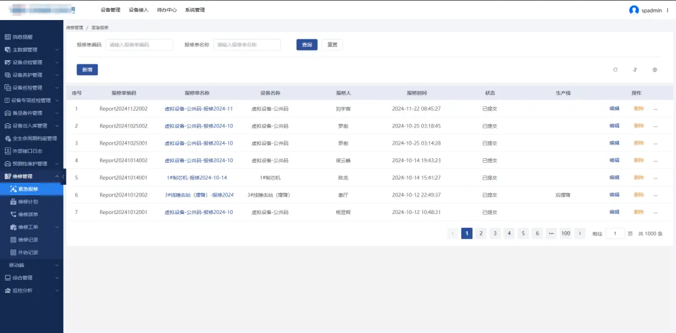Click the 报修时间 column header
This screenshot has height=333, width=676.
[x=417, y=93]
